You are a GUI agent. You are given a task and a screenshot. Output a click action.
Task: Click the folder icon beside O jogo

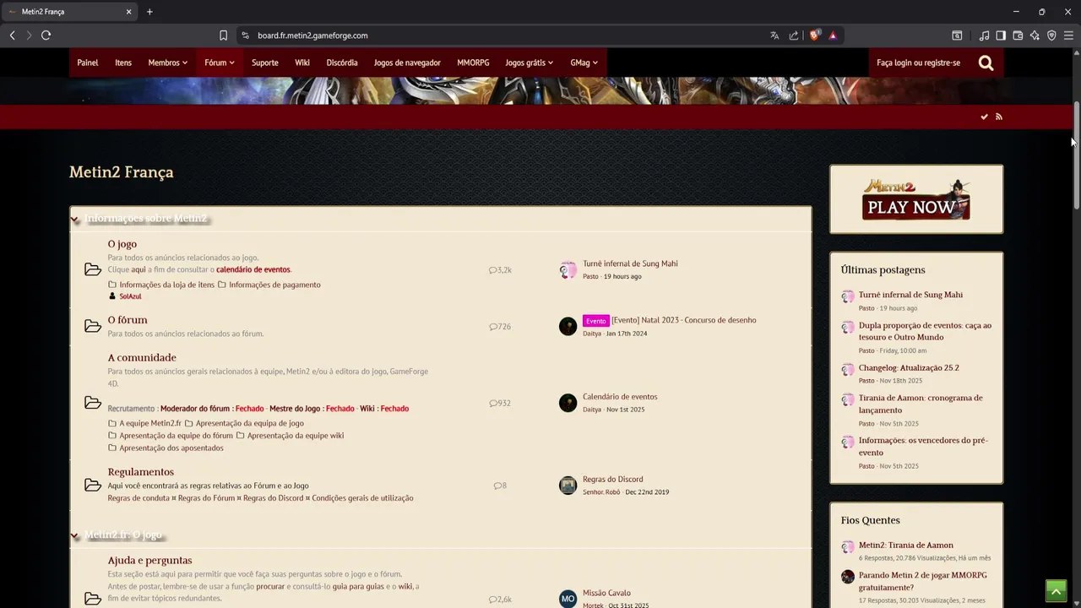click(93, 269)
